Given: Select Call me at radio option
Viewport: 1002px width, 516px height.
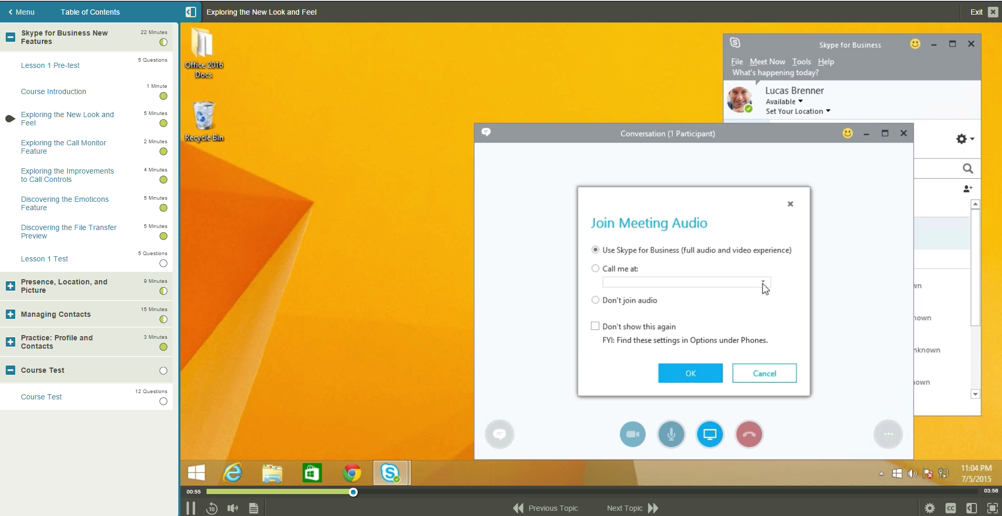Looking at the screenshot, I should tap(595, 269).
